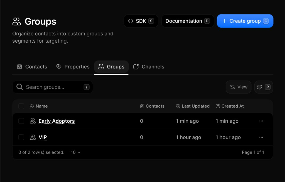285x182 pixels.
Task: Select the Early Adoptors row checkbox
Action: click(21, 121)
